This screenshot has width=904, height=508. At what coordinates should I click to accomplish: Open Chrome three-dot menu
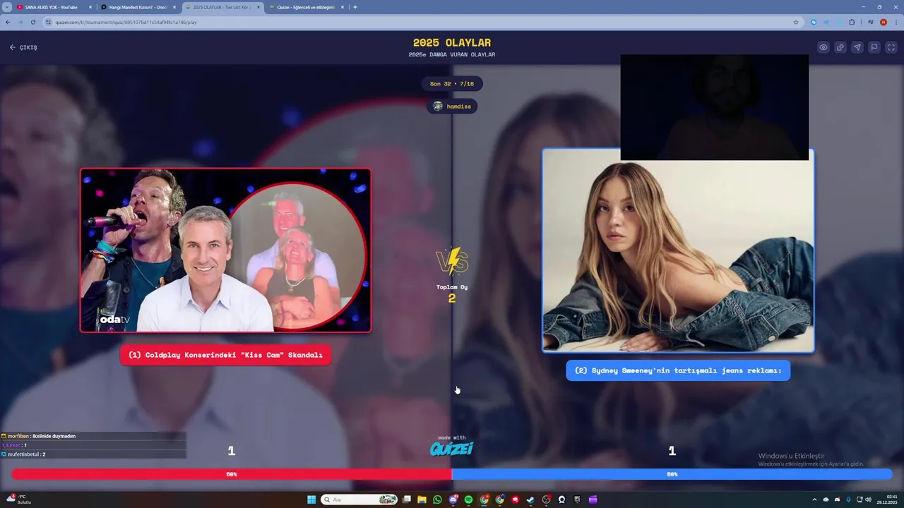(896, 22)
